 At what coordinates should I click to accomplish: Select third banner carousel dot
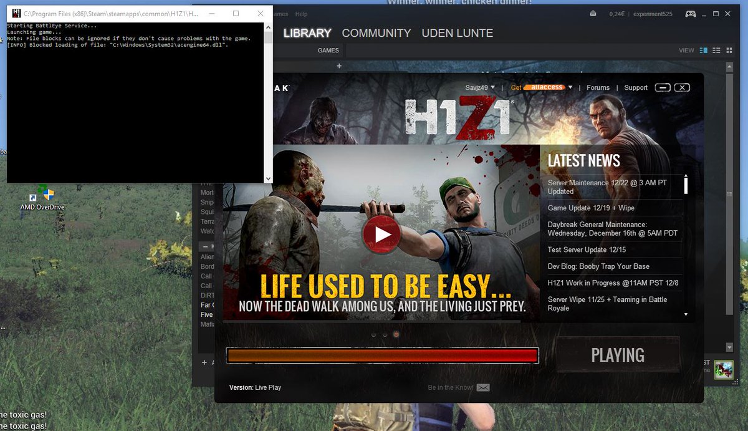(x=396, y=334)
